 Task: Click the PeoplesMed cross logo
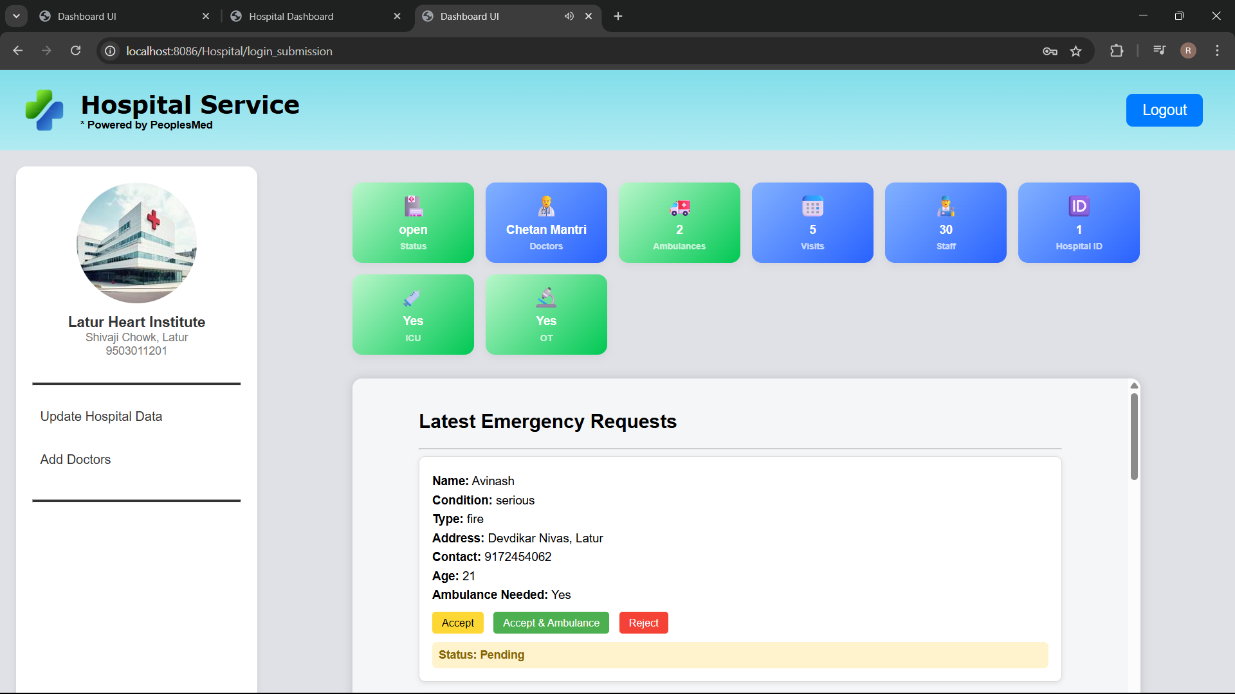44,110
